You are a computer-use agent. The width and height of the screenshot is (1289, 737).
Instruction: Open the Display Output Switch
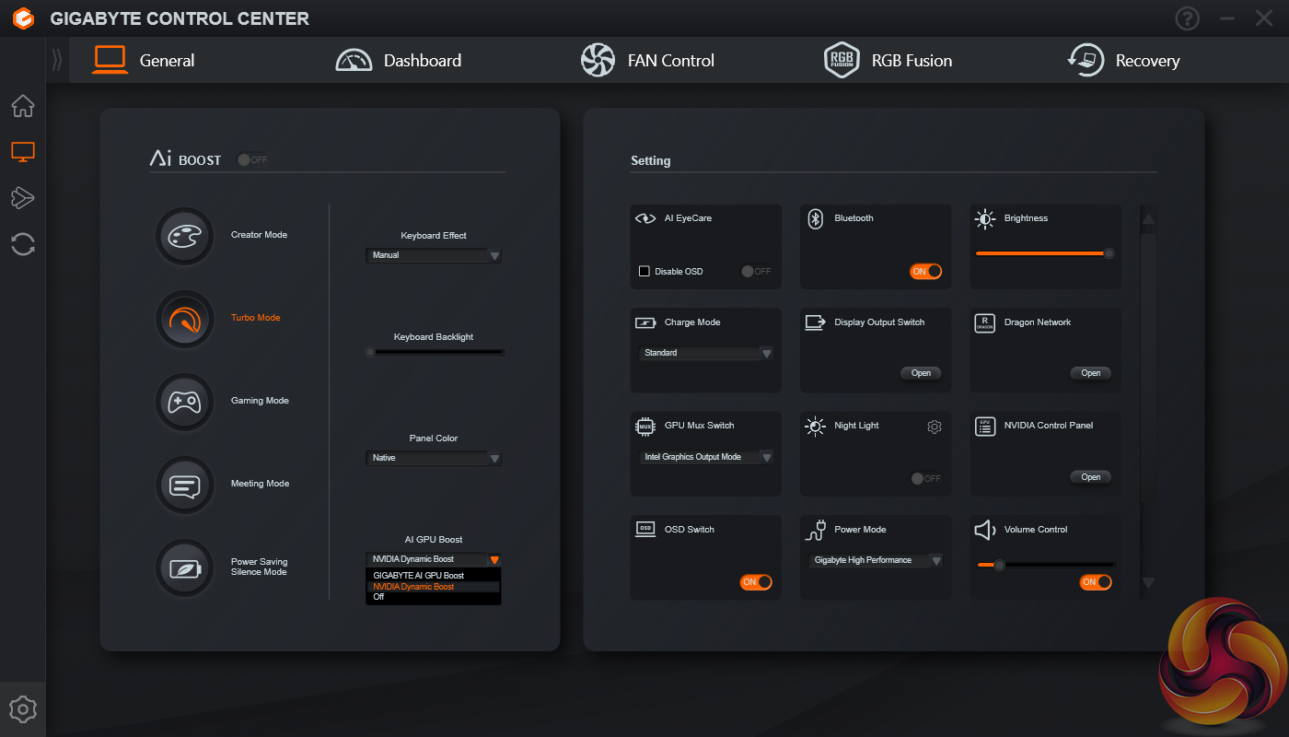(921, 373)
